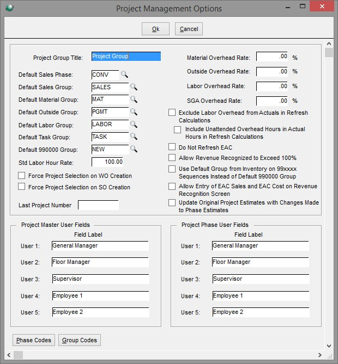Edit Project Master User 4 label field
Viewport: 338px width, 364px height.
click(x=100, y=296)
